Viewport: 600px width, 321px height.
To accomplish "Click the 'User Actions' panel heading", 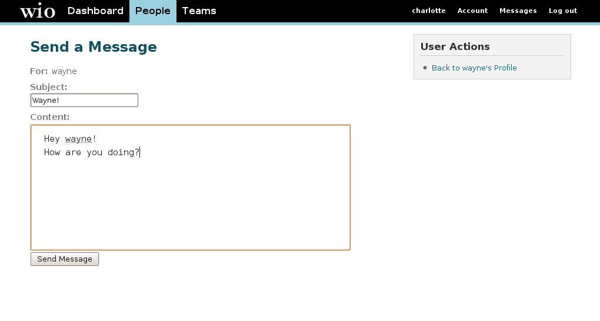I will tap(455, 46).
